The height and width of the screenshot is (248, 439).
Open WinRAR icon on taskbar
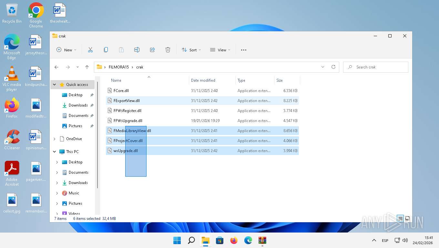(262, 240)
